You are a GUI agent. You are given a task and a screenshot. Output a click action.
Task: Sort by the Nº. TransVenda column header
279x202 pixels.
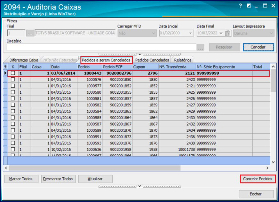tap(177, 67)
